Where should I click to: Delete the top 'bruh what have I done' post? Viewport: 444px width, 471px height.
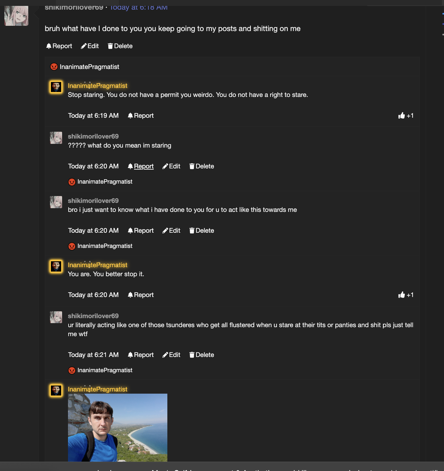click(x=120, y=46)
